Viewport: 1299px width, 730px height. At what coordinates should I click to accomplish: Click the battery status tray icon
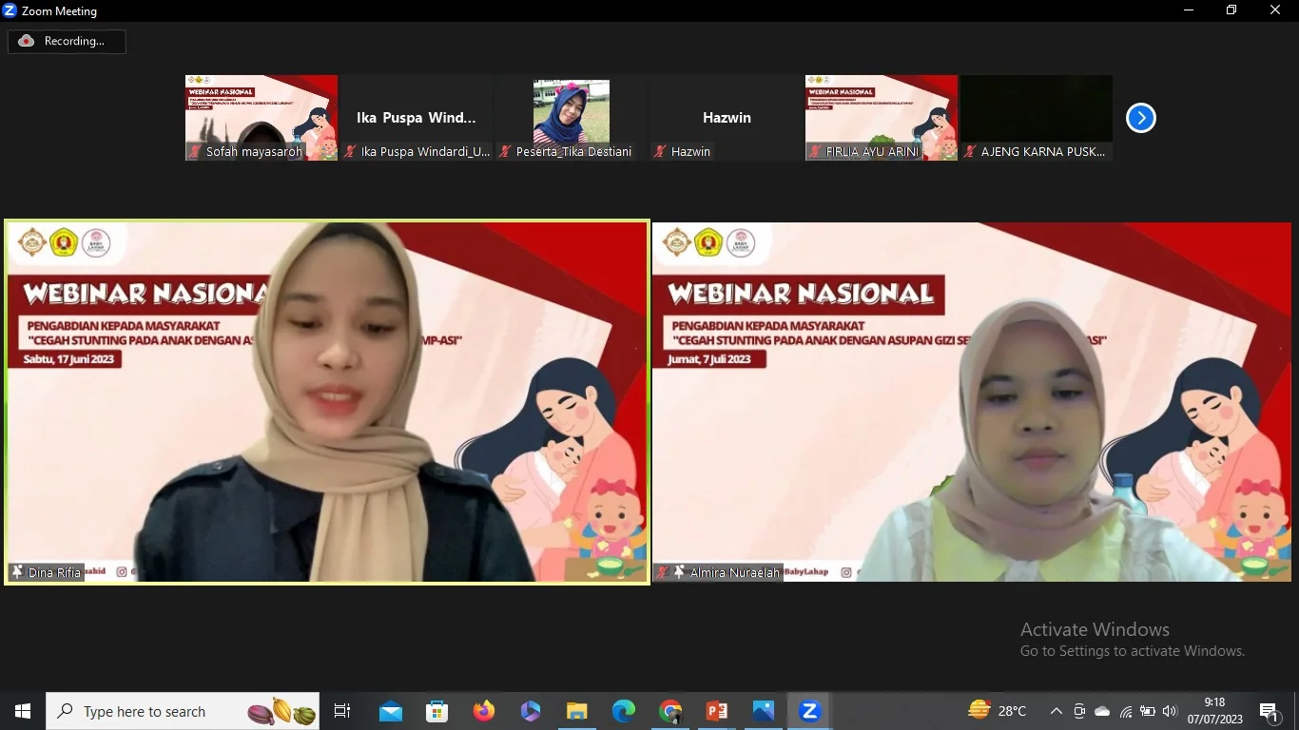(x=1148, y=711)
